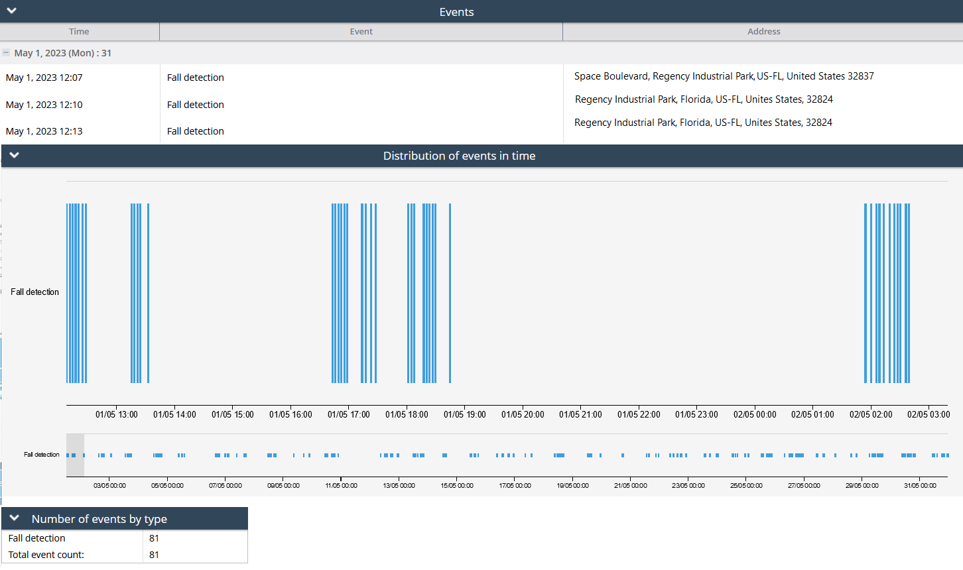
Task: Click the 01/05 20:00 axis label
Action: [523, 414]
